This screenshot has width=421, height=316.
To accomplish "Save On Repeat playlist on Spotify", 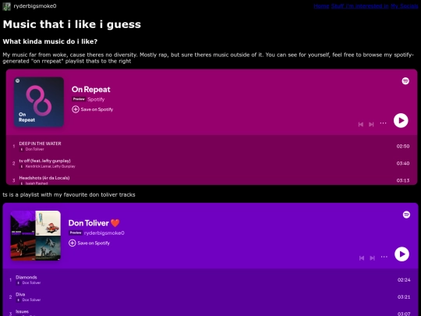I will click(x=92, y=109).
